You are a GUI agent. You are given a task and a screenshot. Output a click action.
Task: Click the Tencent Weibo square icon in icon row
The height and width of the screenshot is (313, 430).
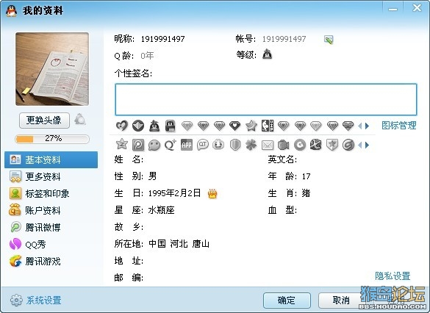tap(138, 145)
